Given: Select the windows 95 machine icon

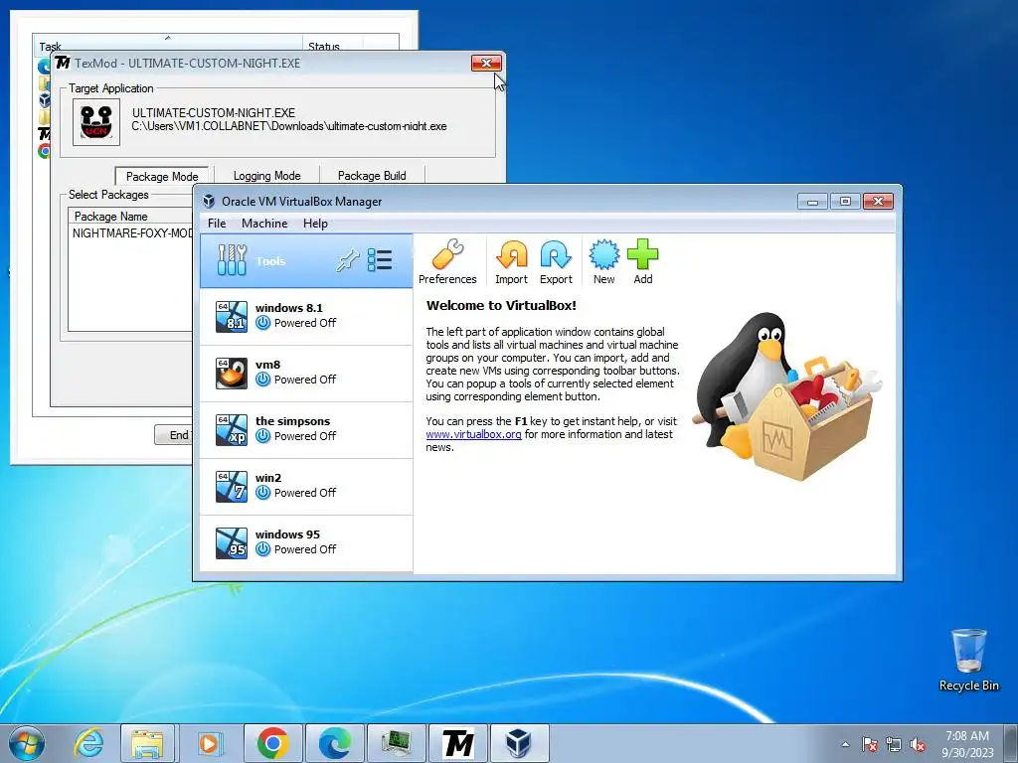Looking at the screenshot, I should click(x=232, y=542).
